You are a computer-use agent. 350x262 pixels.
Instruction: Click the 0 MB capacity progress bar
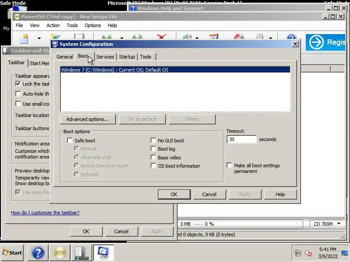240,224
